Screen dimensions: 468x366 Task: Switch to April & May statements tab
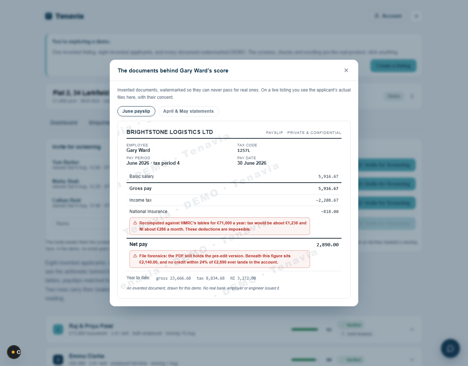coord(189,111)
